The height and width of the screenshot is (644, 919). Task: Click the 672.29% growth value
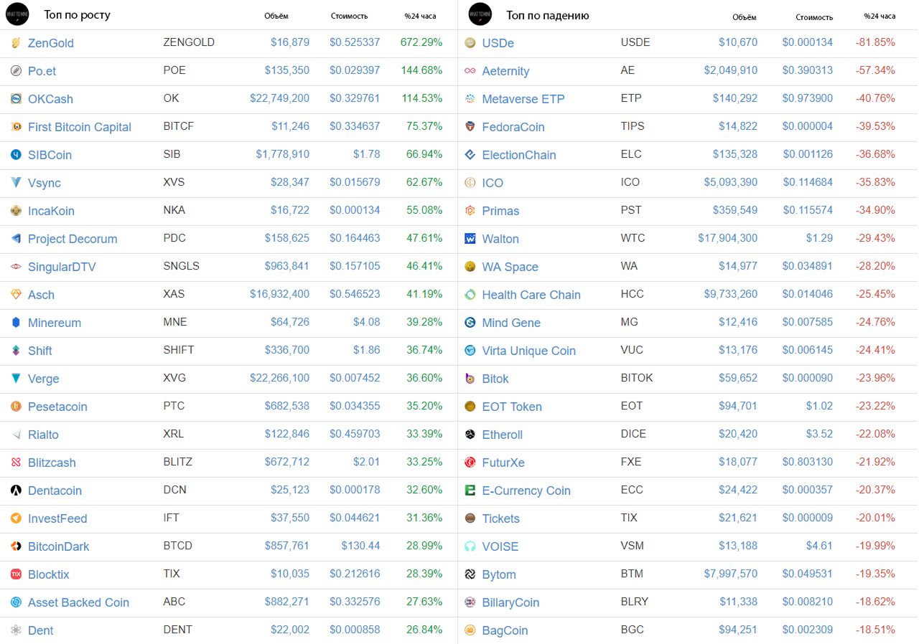click(x=421, y=42)
